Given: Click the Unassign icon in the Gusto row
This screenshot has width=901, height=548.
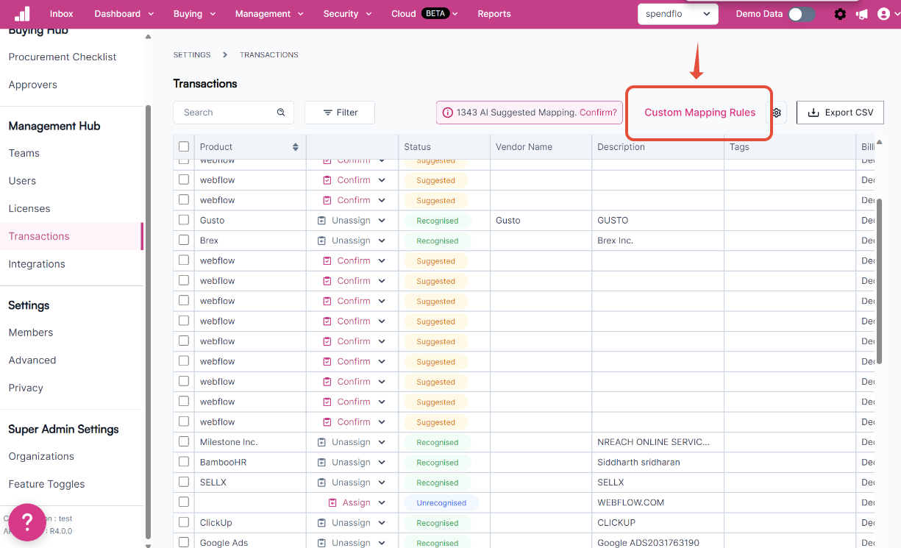Looking at the screenshot, I should click(321, 221).
